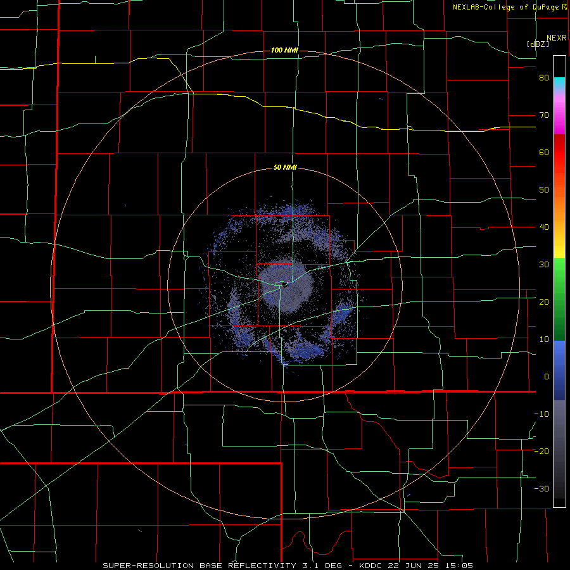
Task: Click the 10 value on dBZ scale
Action: click(x=544, y=339)
